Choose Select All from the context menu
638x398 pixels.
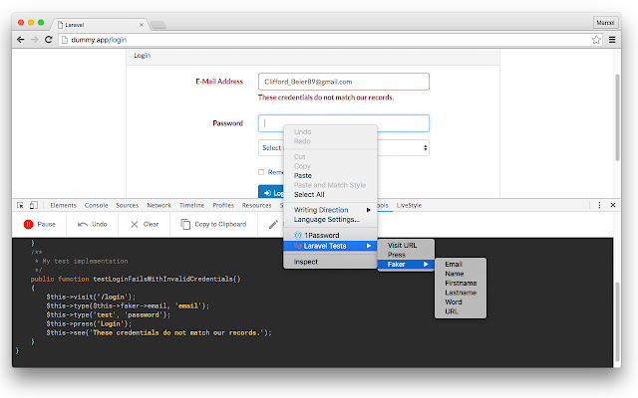(309, 195)
